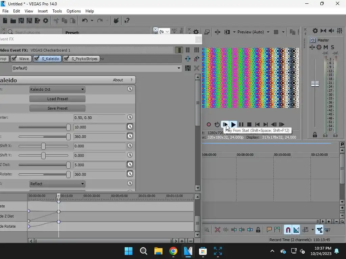The width and height of the screenshot is (346, 259).
Task: Adjust the Z Dist slider handle
Action: 68,165
